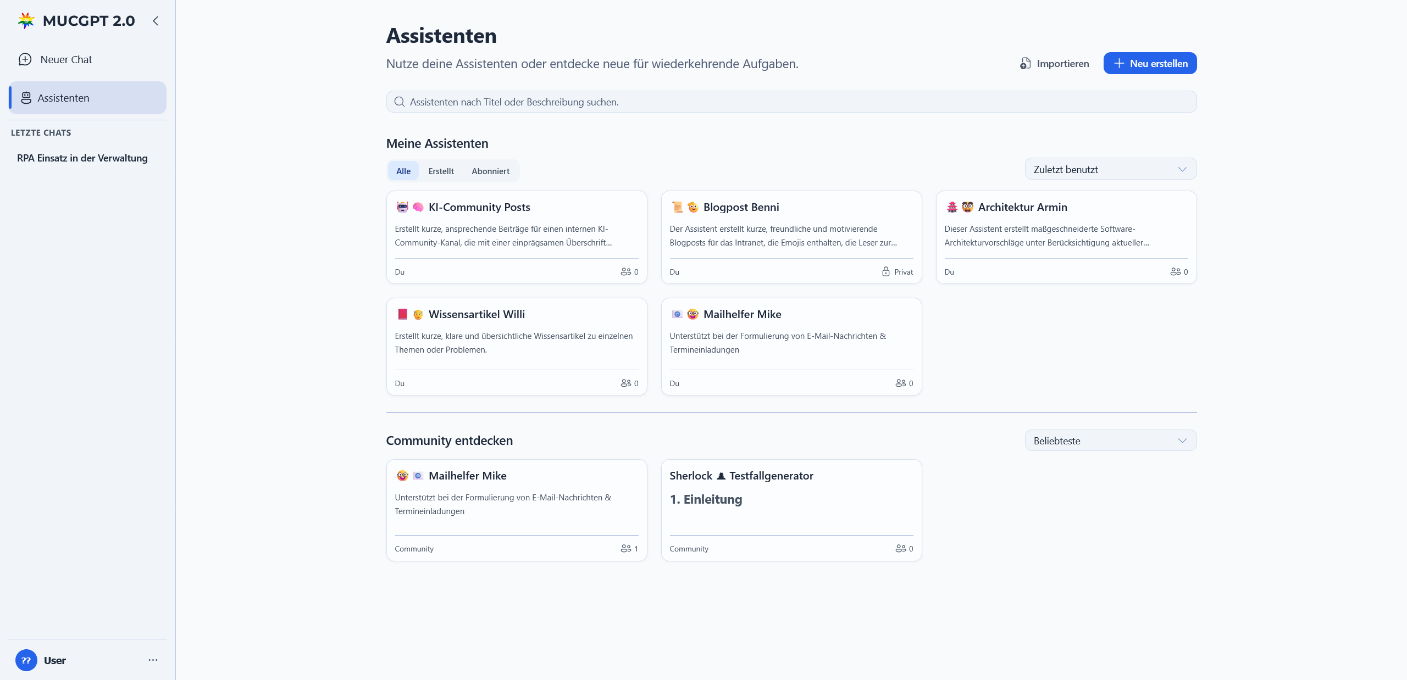The height and width of the screenshot is (680, 1407).
Task: Click plus icon in Neu erstellen button
Action: click(1119, 64)
